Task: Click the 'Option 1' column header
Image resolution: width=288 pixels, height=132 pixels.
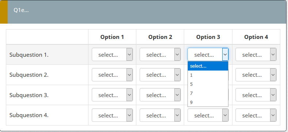Action: (112, 37)
